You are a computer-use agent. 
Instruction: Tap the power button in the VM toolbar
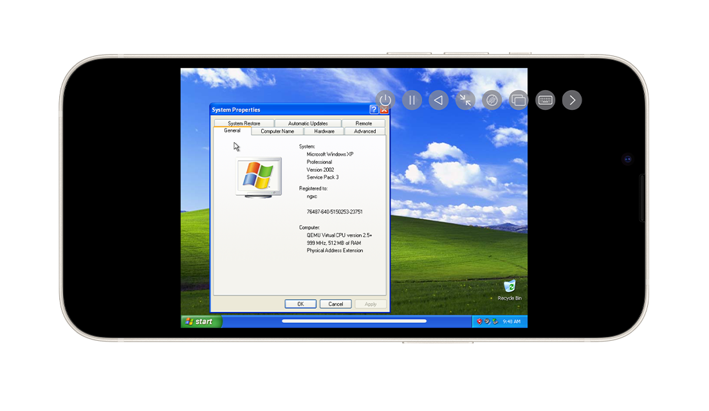pos(385,100)
